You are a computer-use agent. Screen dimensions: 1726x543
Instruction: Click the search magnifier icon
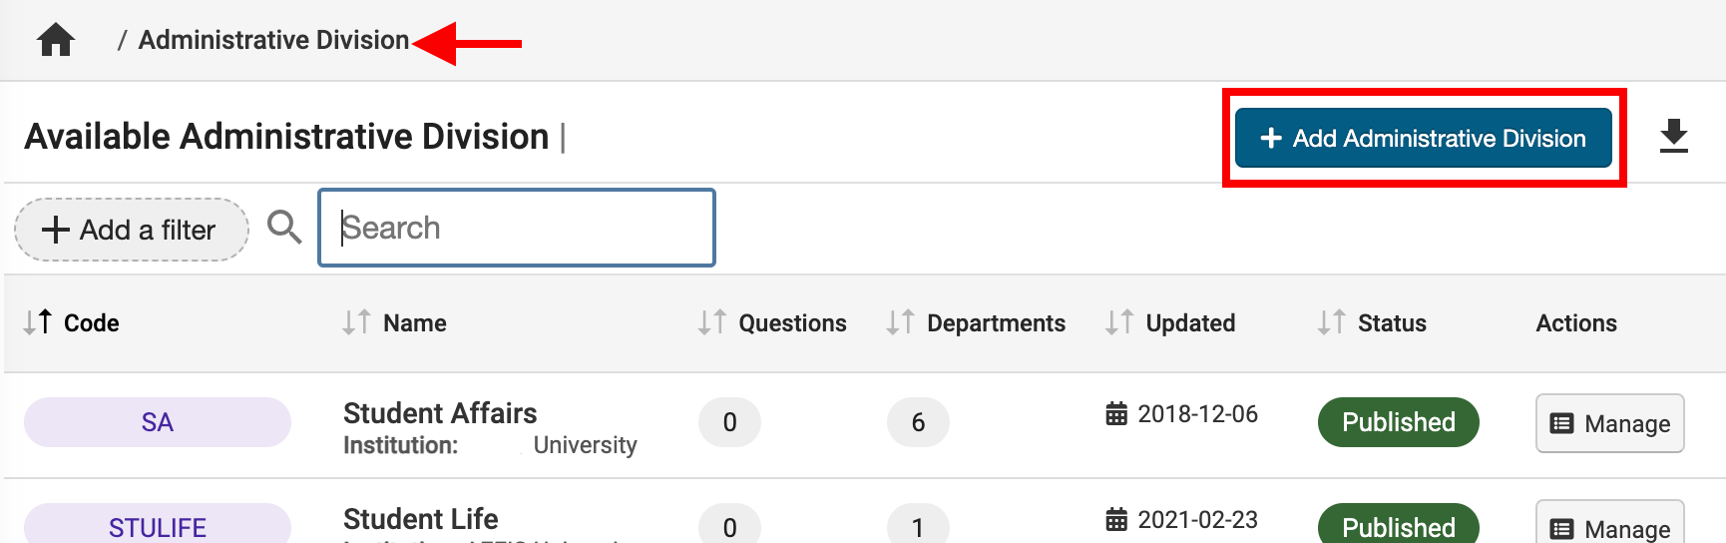click(x=284, y=228)
